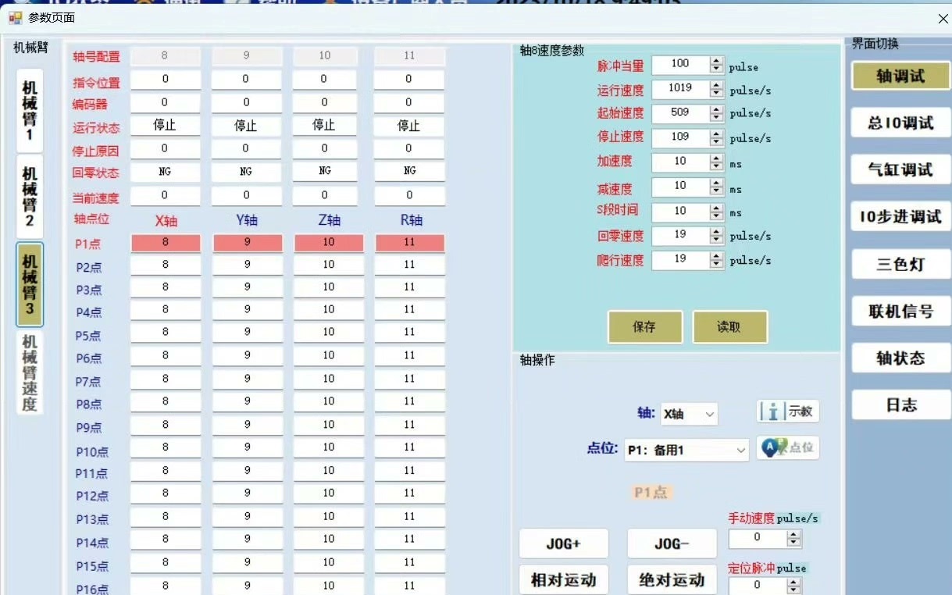Click the 运行速度 value 1019 field

[680, 89]
